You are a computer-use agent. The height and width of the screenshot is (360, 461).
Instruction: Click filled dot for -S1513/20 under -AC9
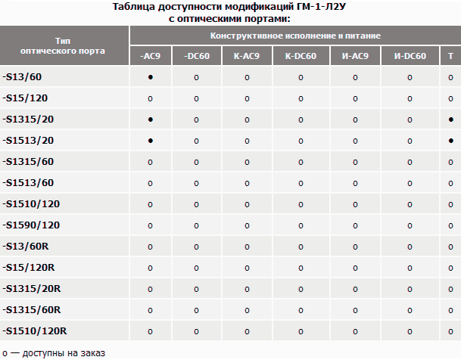tap(151, 141)
